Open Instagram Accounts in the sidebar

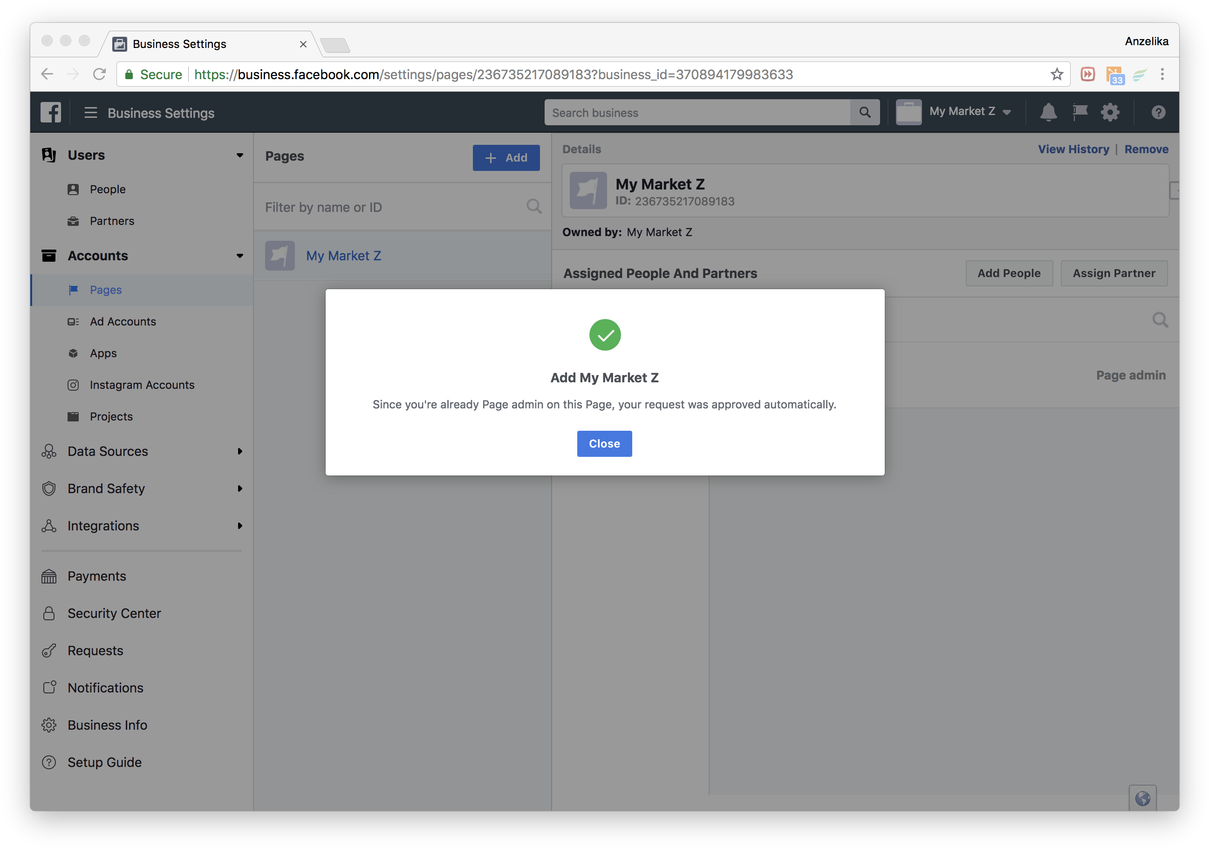pyautogui.click(x=142, y=385)
